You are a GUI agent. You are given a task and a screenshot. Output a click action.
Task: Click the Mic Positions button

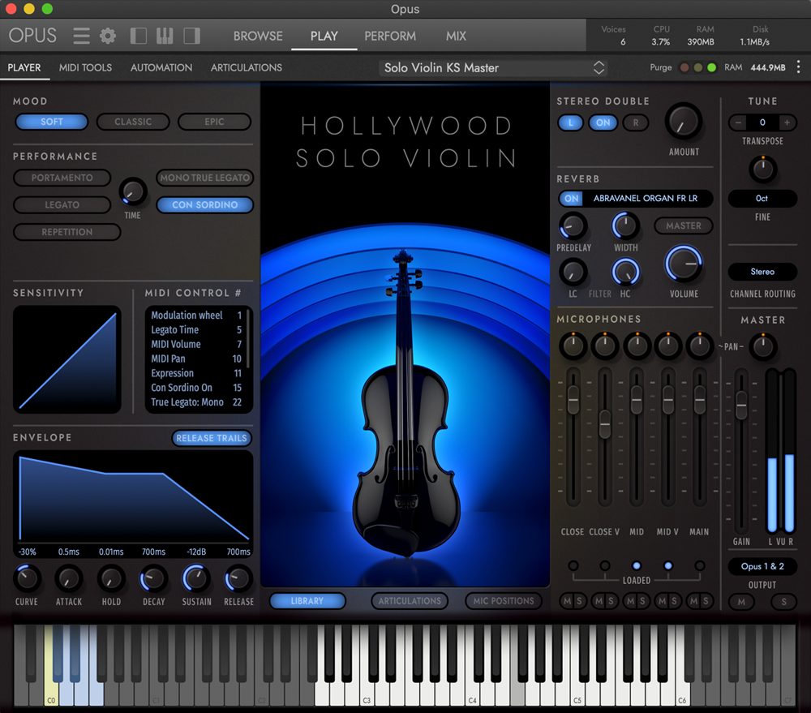tap(503, 601)
